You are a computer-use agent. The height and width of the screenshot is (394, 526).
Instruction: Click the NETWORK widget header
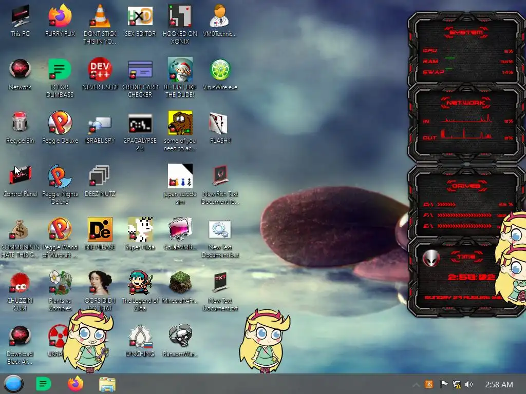465,103
